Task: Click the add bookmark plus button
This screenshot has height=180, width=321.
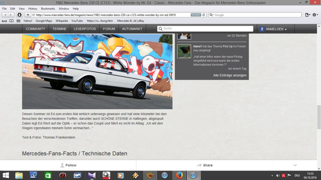Action: pyautogui.click(x=28, y=15)
